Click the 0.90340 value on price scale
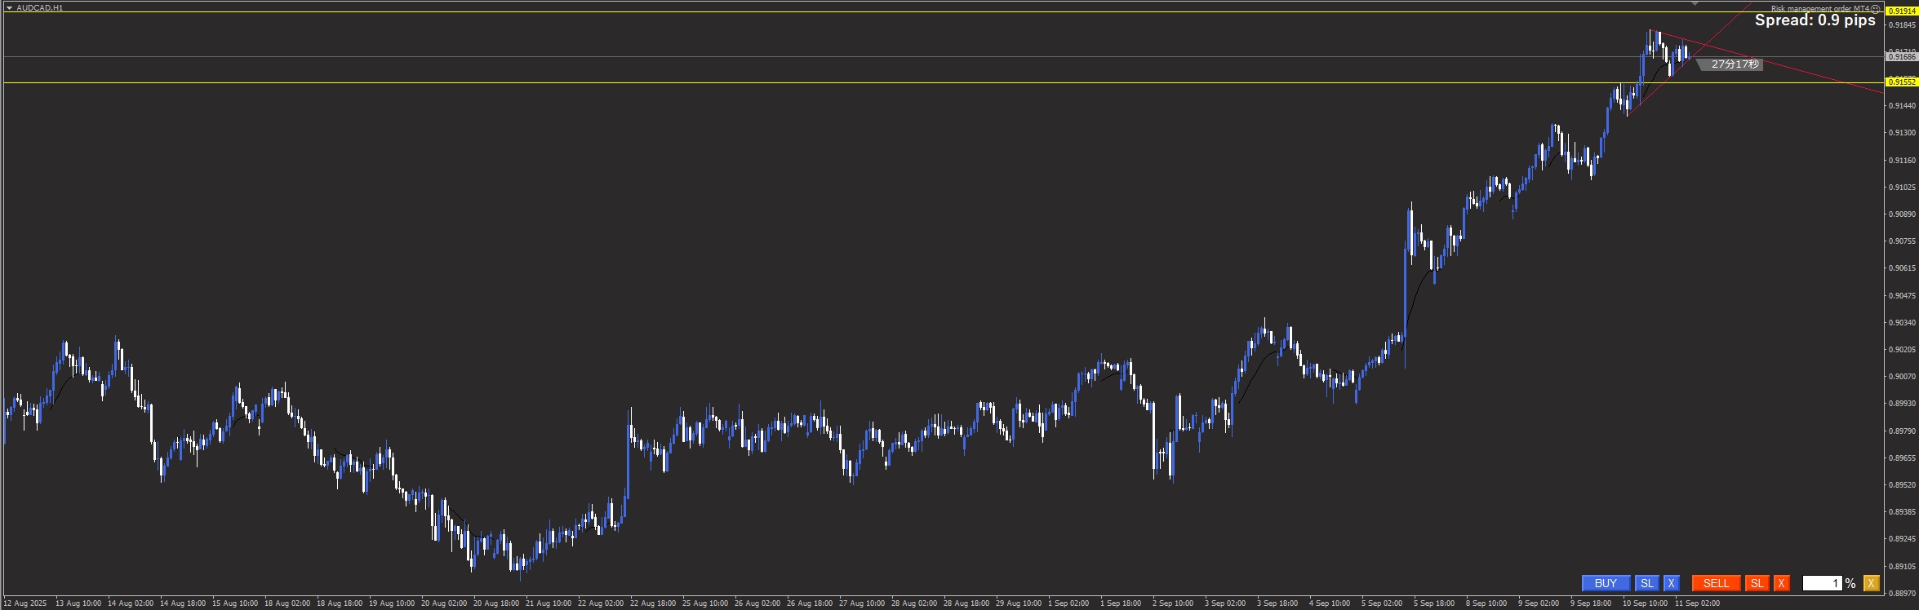 1902,323
